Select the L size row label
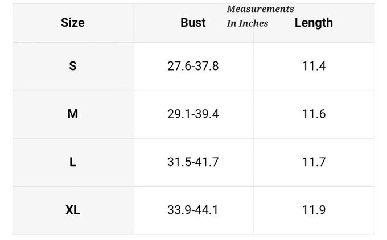 [73, 162]
